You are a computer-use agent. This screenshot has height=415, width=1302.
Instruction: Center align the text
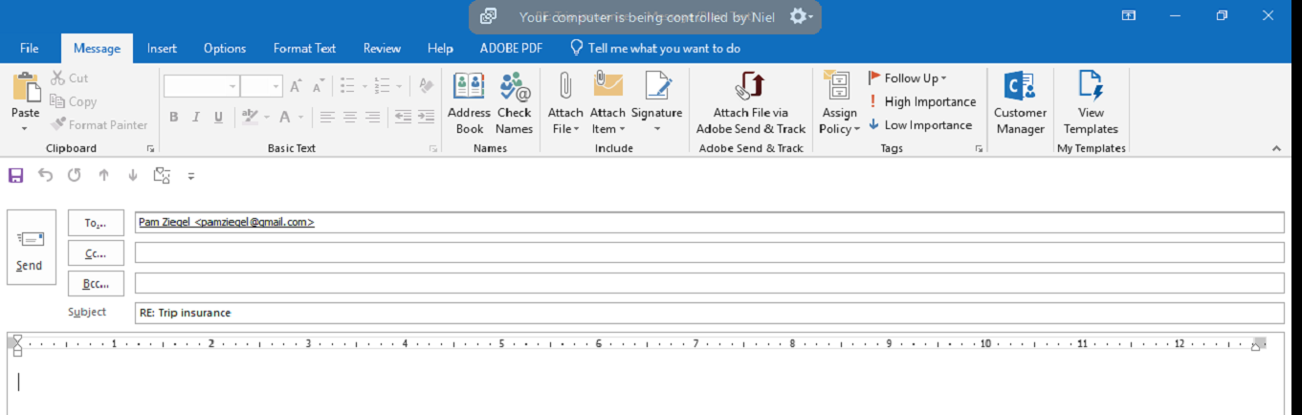pos(350,117)
